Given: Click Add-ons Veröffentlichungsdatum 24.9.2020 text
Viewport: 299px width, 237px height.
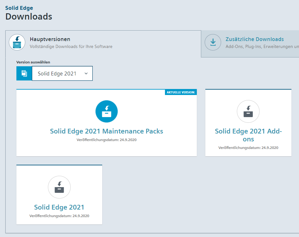Looking at the screenshot, I should pyautogui.click(x=248, y=148).
